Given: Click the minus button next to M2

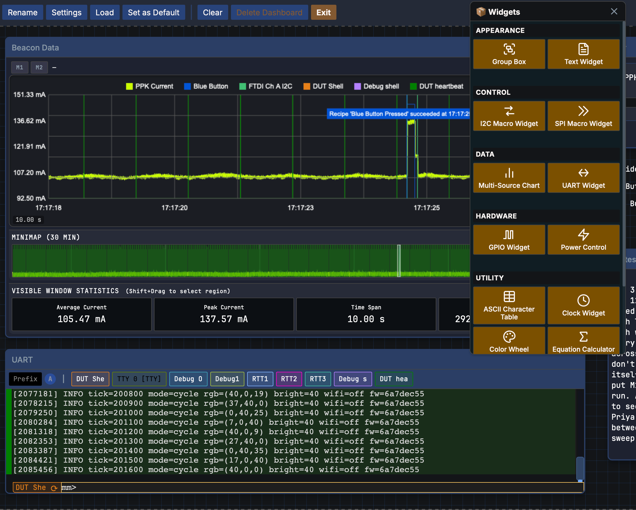Looking at the screenshot, I should 54,67.
